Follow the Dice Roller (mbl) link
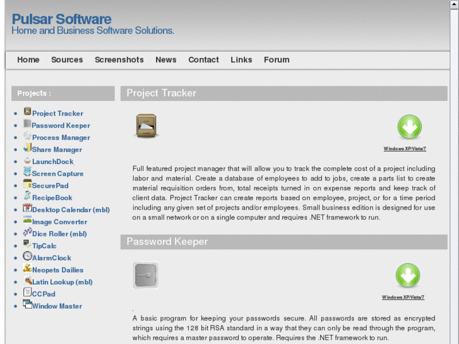This screenshot has height=344, width=459. tap(60, 234)
